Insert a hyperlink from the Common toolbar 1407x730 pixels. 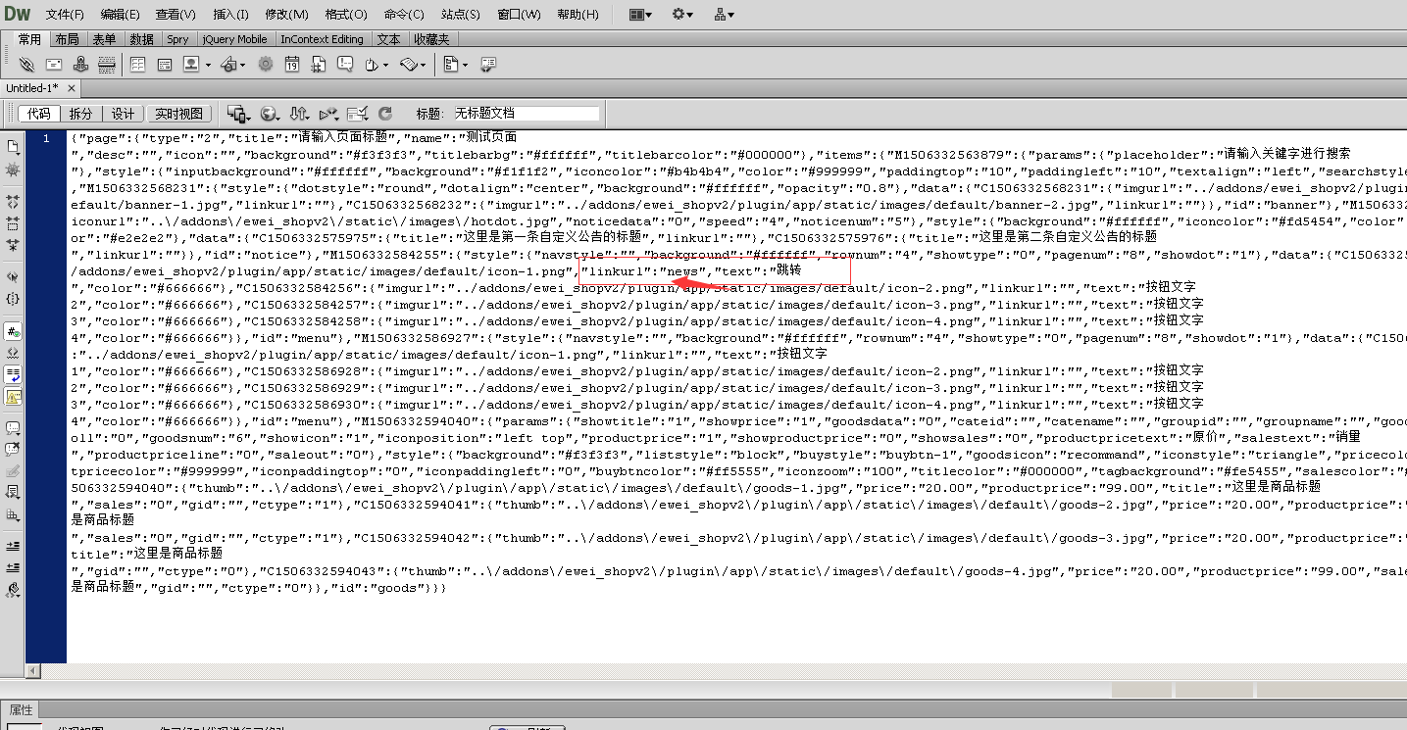coord(26,65)
